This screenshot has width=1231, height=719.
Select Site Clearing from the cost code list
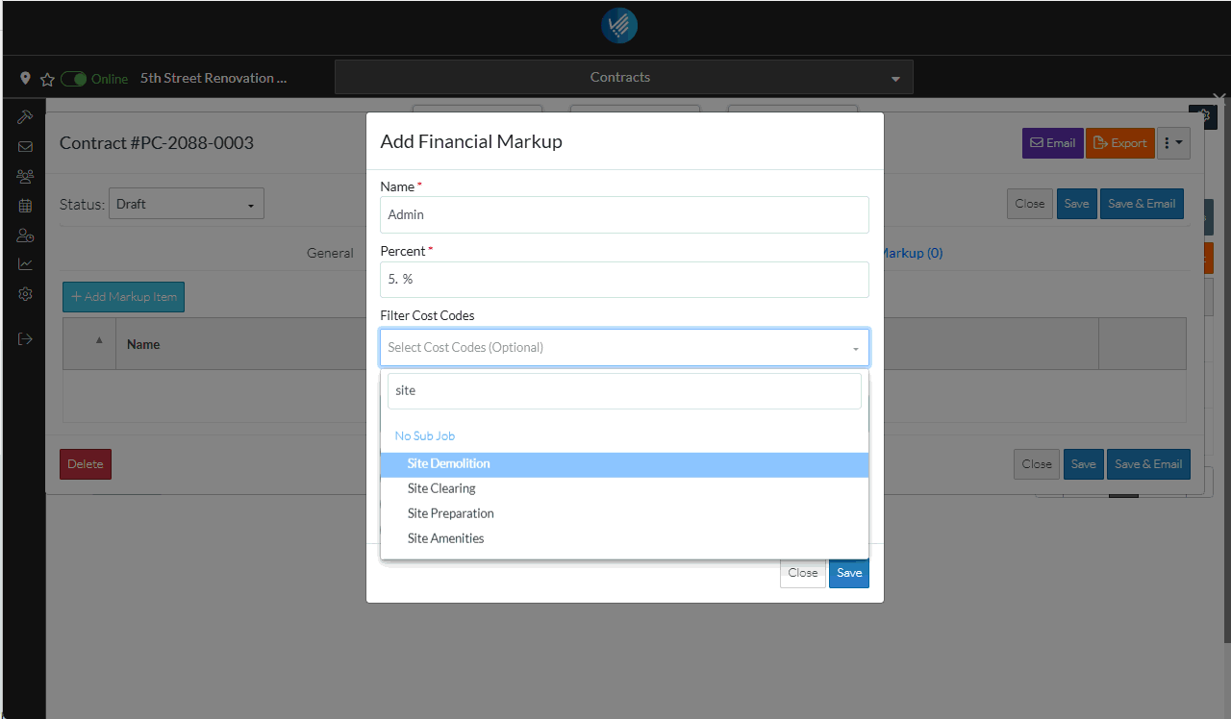point(441,488)
